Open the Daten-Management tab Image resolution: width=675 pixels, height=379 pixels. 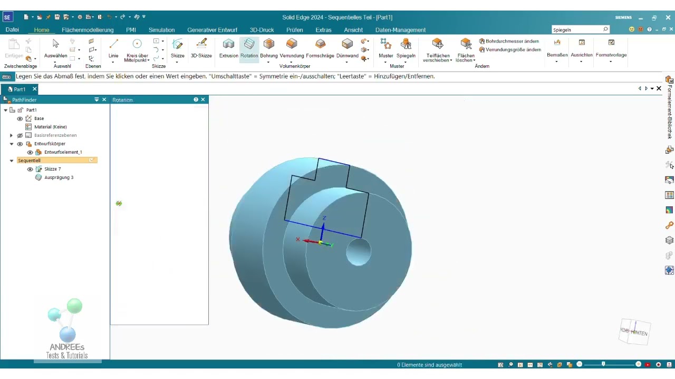[400, 30]
